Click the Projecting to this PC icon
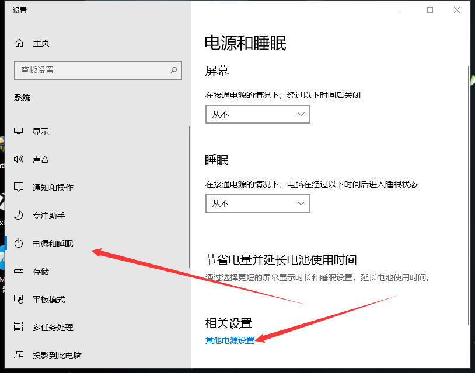This screenshot has height=373, width=475. [19, 355]
